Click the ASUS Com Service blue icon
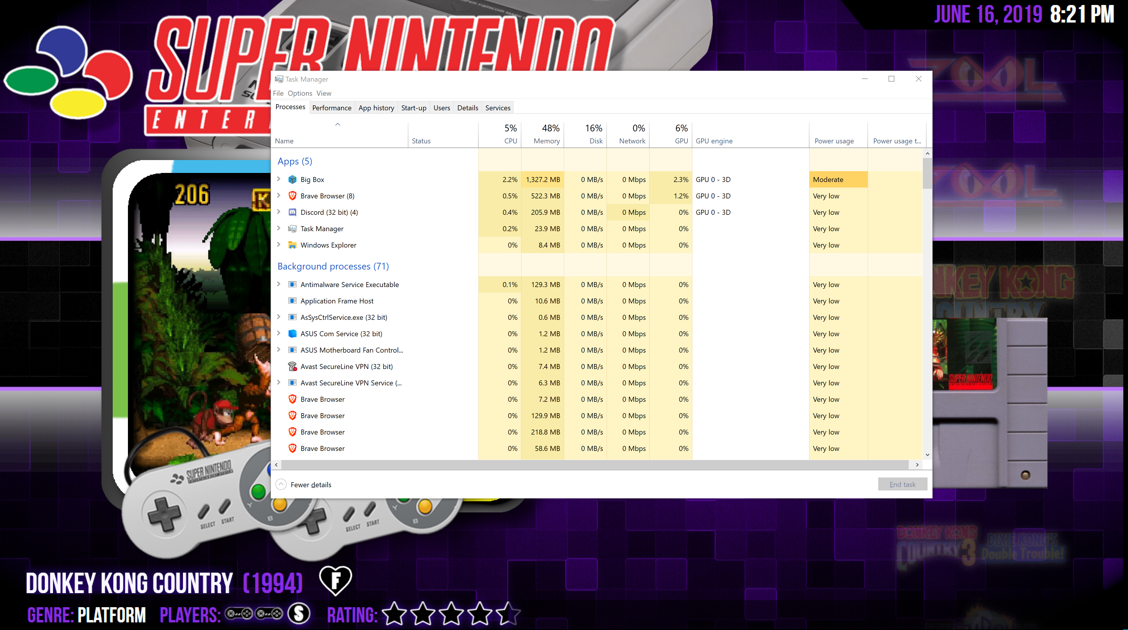The height and width of the screenshot is (630, 1128). [x=292, y=334]
